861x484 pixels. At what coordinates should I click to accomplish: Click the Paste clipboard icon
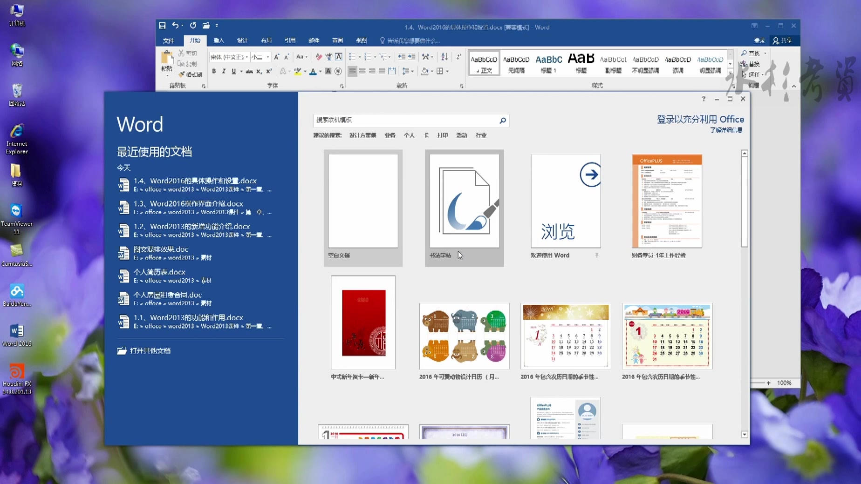pyautogui.click(x=167, y=58)
